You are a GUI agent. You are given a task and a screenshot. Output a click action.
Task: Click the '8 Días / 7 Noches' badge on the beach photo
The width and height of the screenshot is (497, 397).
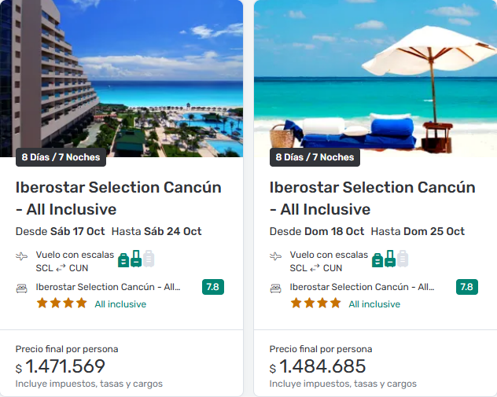[315, 157]
